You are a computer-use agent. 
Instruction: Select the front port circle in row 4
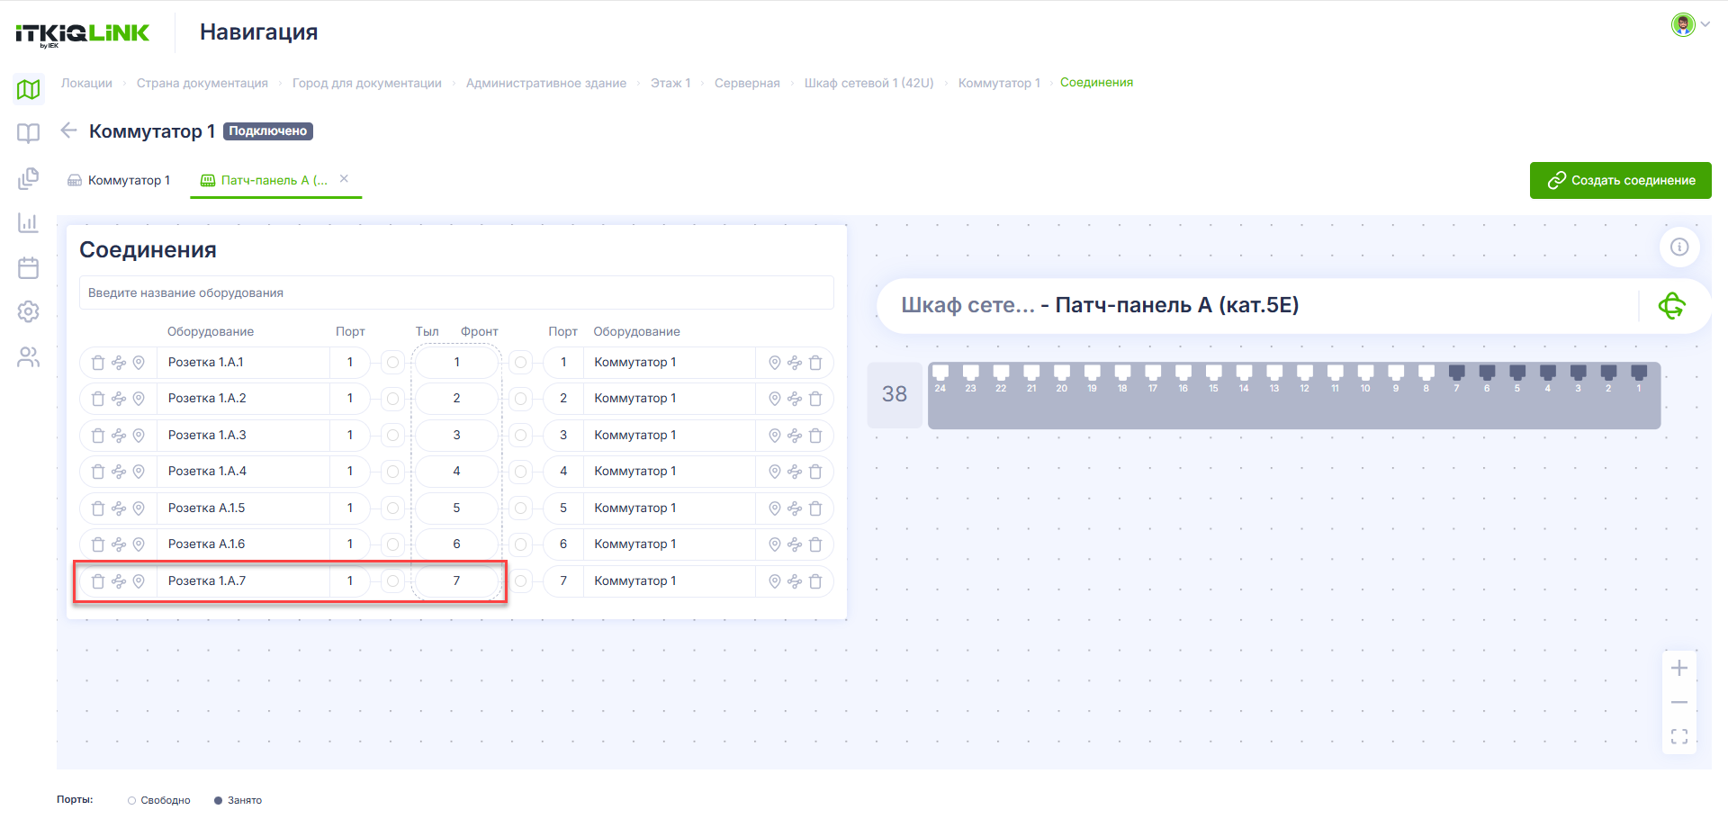[520, 472]
